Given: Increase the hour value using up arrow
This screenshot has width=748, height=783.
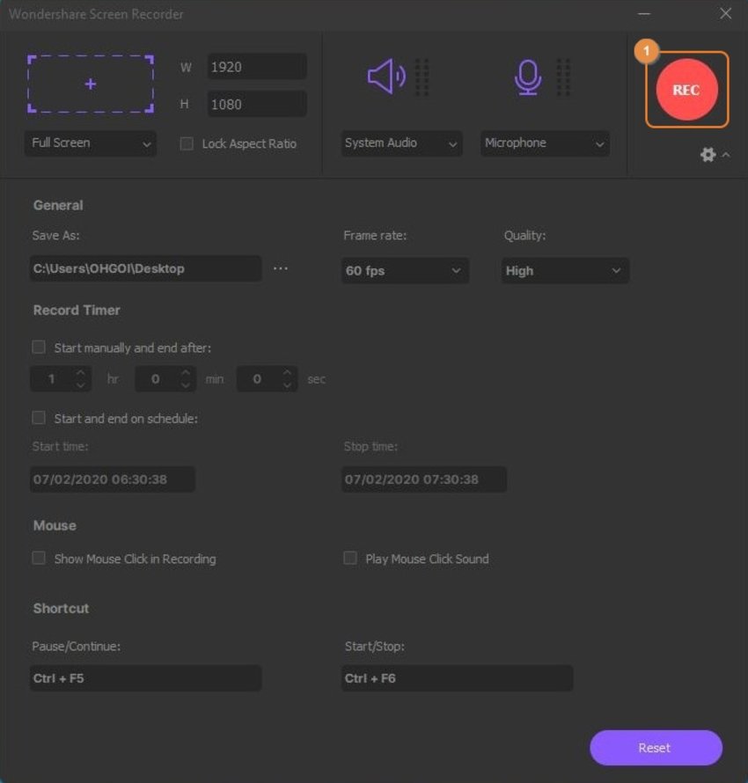Looking at the screenshot, I should click(x=81, y=373).
